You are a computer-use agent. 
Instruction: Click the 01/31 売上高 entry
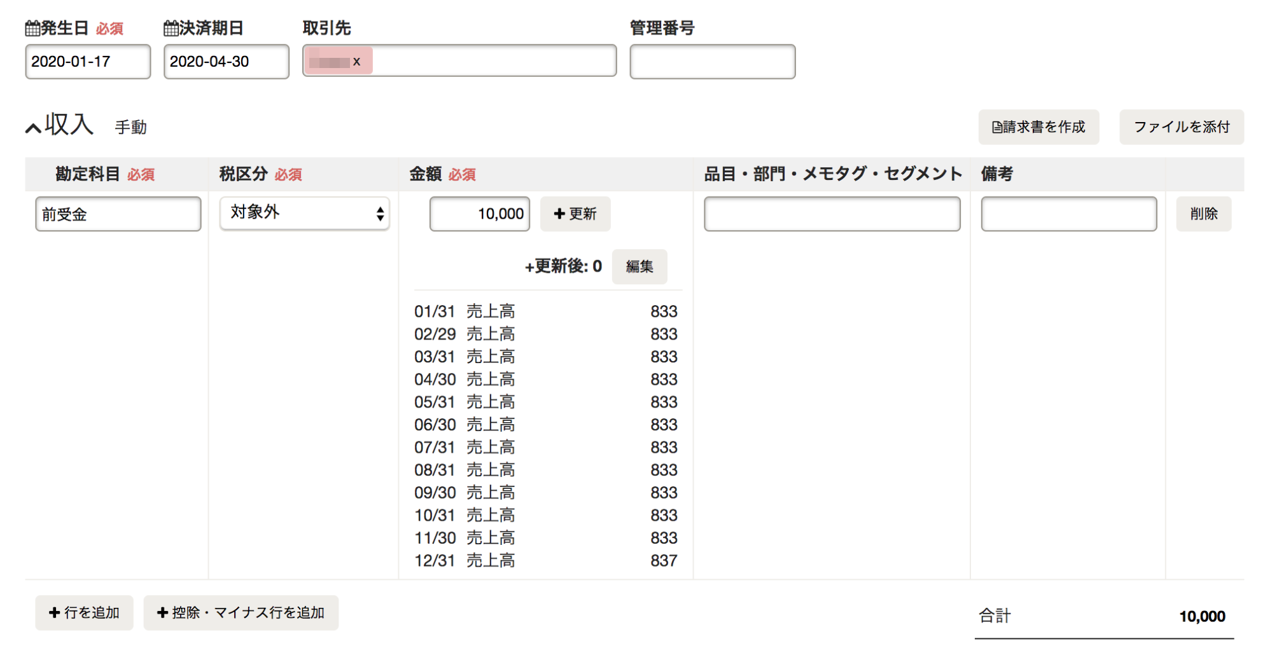pos(546,312)
